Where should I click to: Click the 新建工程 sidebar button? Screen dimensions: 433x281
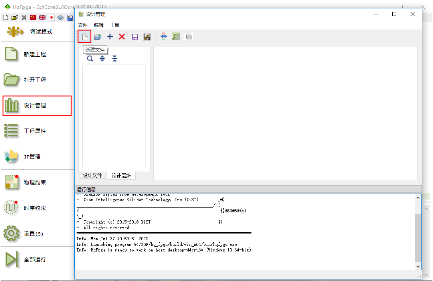click(35, 54)
